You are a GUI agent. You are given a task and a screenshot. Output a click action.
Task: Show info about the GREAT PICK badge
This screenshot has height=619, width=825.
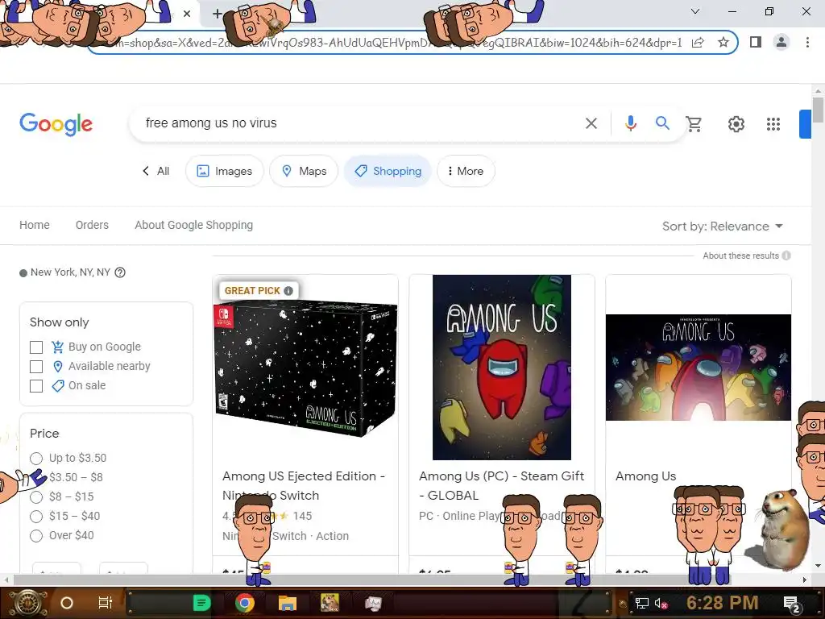(288, 290)
